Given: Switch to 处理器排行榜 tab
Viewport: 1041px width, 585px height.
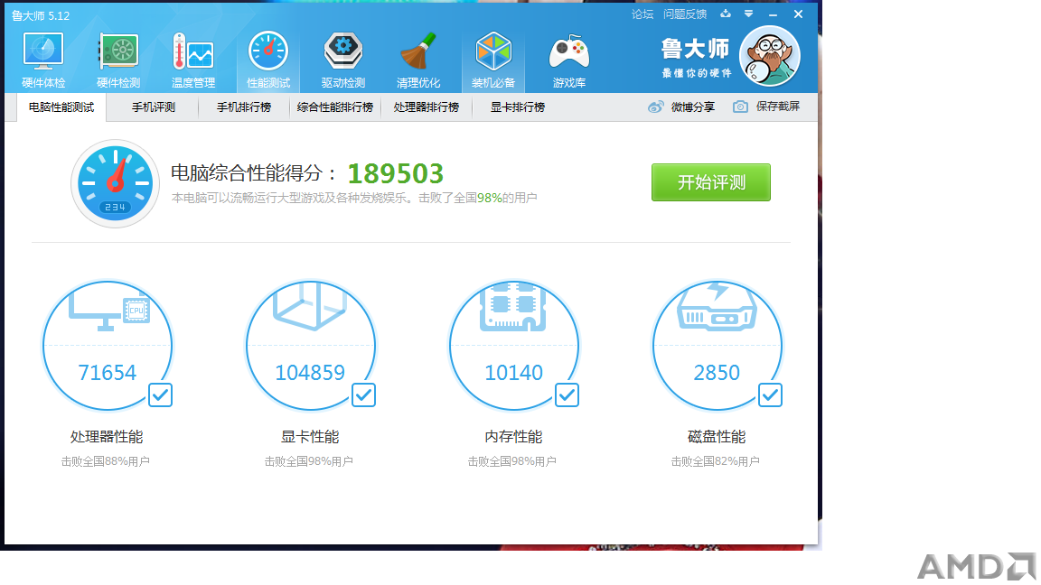Looking at the screenshot, I should 427,107.
